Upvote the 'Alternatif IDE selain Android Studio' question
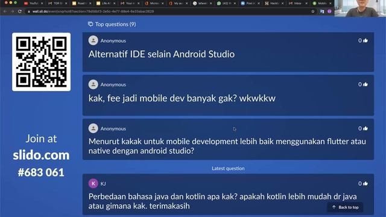This screenshot has width=386, height=217. coord(365,40)
